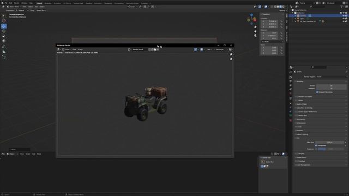Hide the Camera object in the outliner
The height and width of the screenshot is (196, 349).
tap(344, 16)
